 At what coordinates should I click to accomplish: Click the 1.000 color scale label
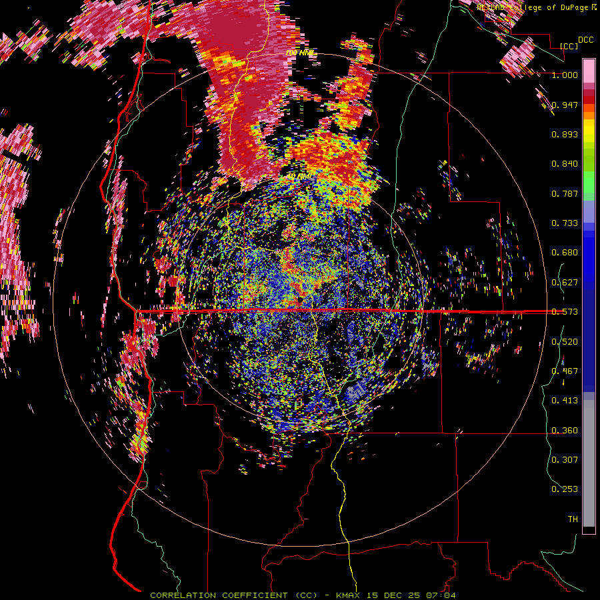(x=565, y=75)
